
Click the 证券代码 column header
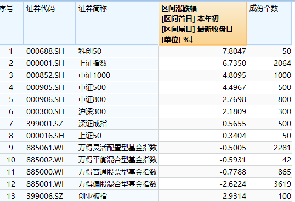click(x=49, y=24)
